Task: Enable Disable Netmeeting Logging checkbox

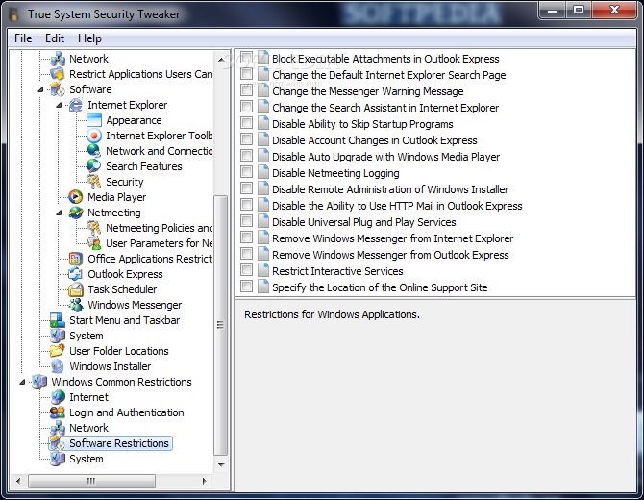Action: 246,172
